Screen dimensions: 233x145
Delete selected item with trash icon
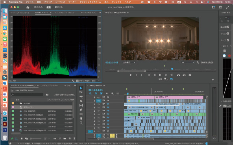tap(74, 138)
